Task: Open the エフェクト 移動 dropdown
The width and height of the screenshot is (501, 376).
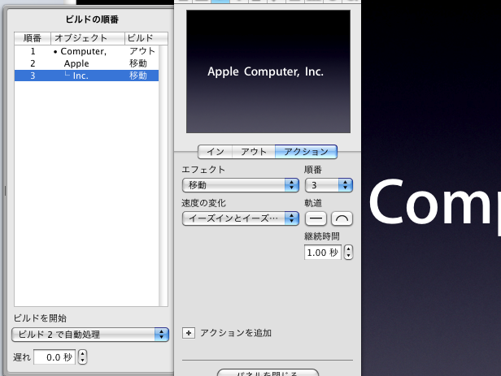Action: pos(240,185)
